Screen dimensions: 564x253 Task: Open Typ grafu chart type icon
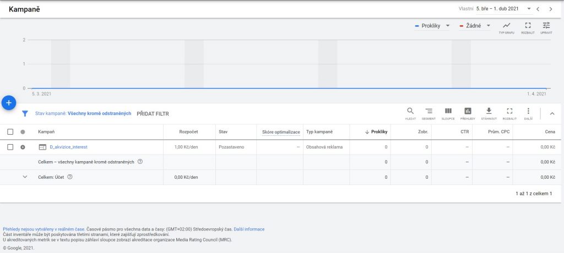pos(506,28)
